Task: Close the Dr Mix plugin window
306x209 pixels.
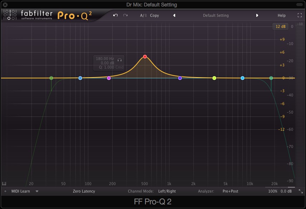Action: 5,5
